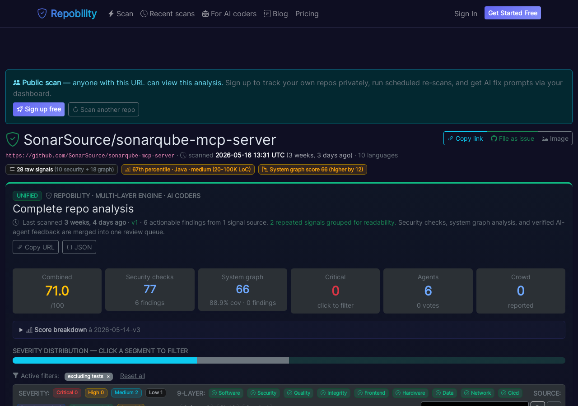
Task: Toggle the Data layer filter
Action: (444, 393)
